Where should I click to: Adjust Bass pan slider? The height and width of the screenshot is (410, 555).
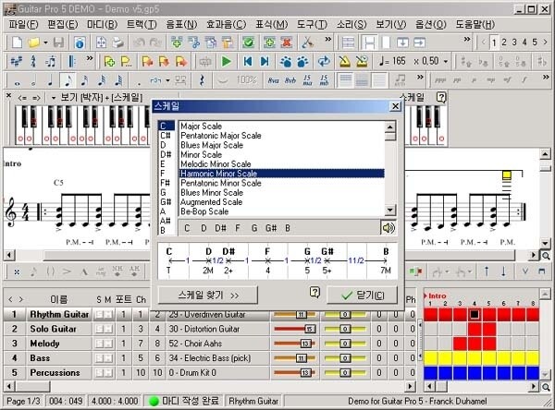click(345, 358)
